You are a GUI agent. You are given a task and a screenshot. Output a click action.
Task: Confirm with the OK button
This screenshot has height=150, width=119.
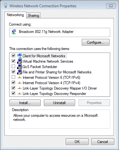77,142
